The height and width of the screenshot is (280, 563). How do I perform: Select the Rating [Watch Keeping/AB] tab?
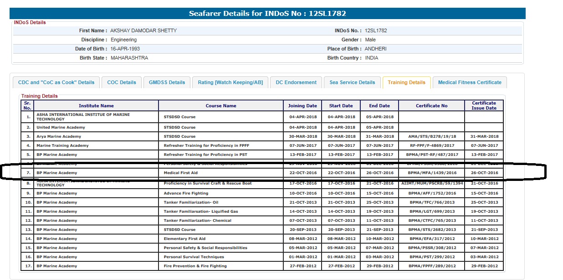[230, 82]
